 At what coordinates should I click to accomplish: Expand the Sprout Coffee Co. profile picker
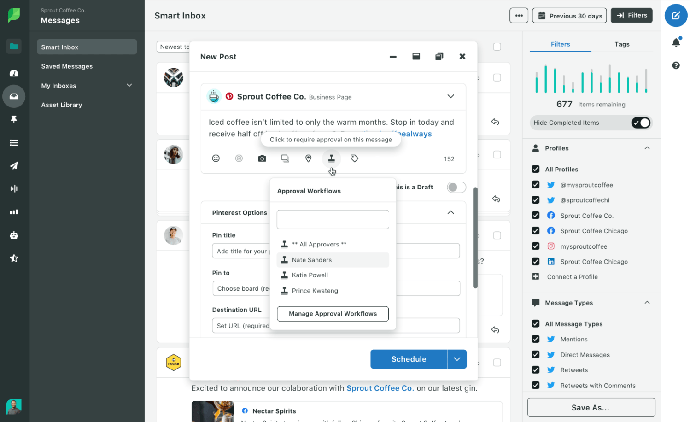tap(450, 96)
